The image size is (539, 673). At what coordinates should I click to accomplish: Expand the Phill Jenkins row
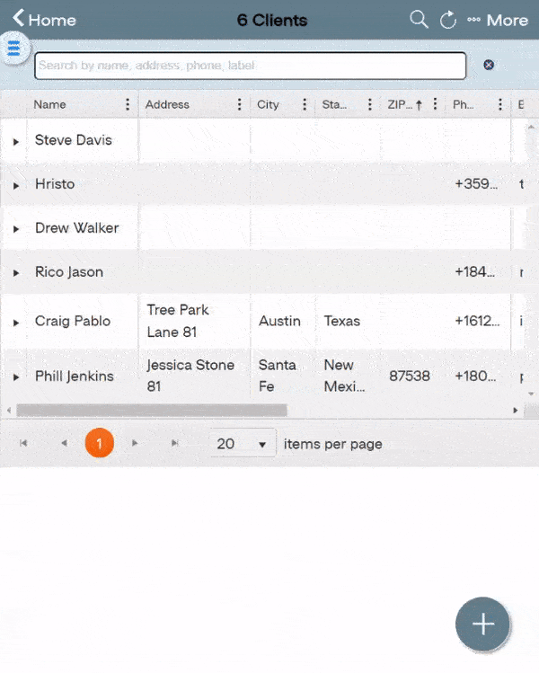point(16,376)
